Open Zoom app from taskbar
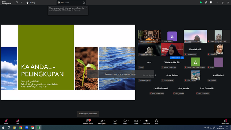 tap(26, 127)
